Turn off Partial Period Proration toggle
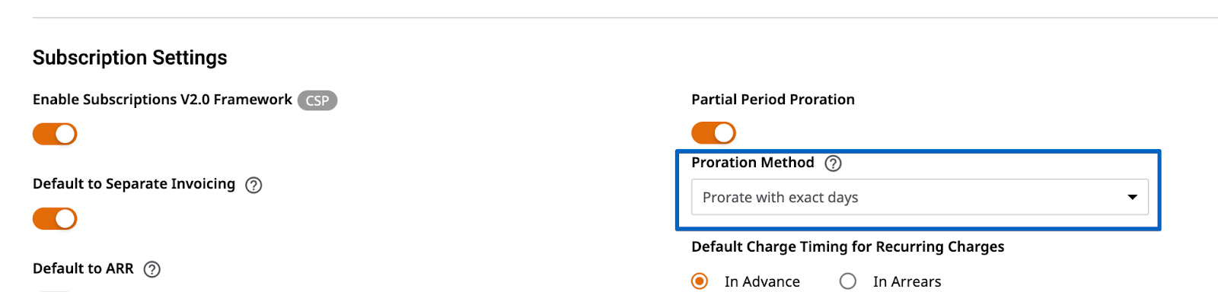The height and width of the screenshot is (292, 1218). coord(713,133)
